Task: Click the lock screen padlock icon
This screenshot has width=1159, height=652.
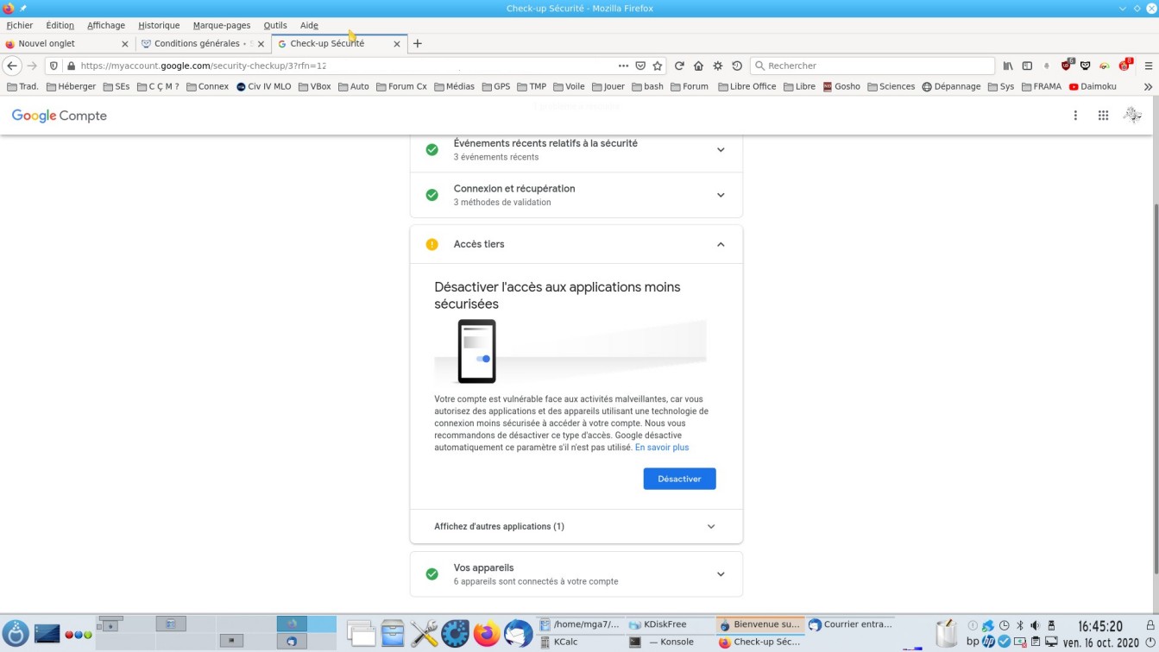Action: pyautogui.click(x=1150, y=625)
